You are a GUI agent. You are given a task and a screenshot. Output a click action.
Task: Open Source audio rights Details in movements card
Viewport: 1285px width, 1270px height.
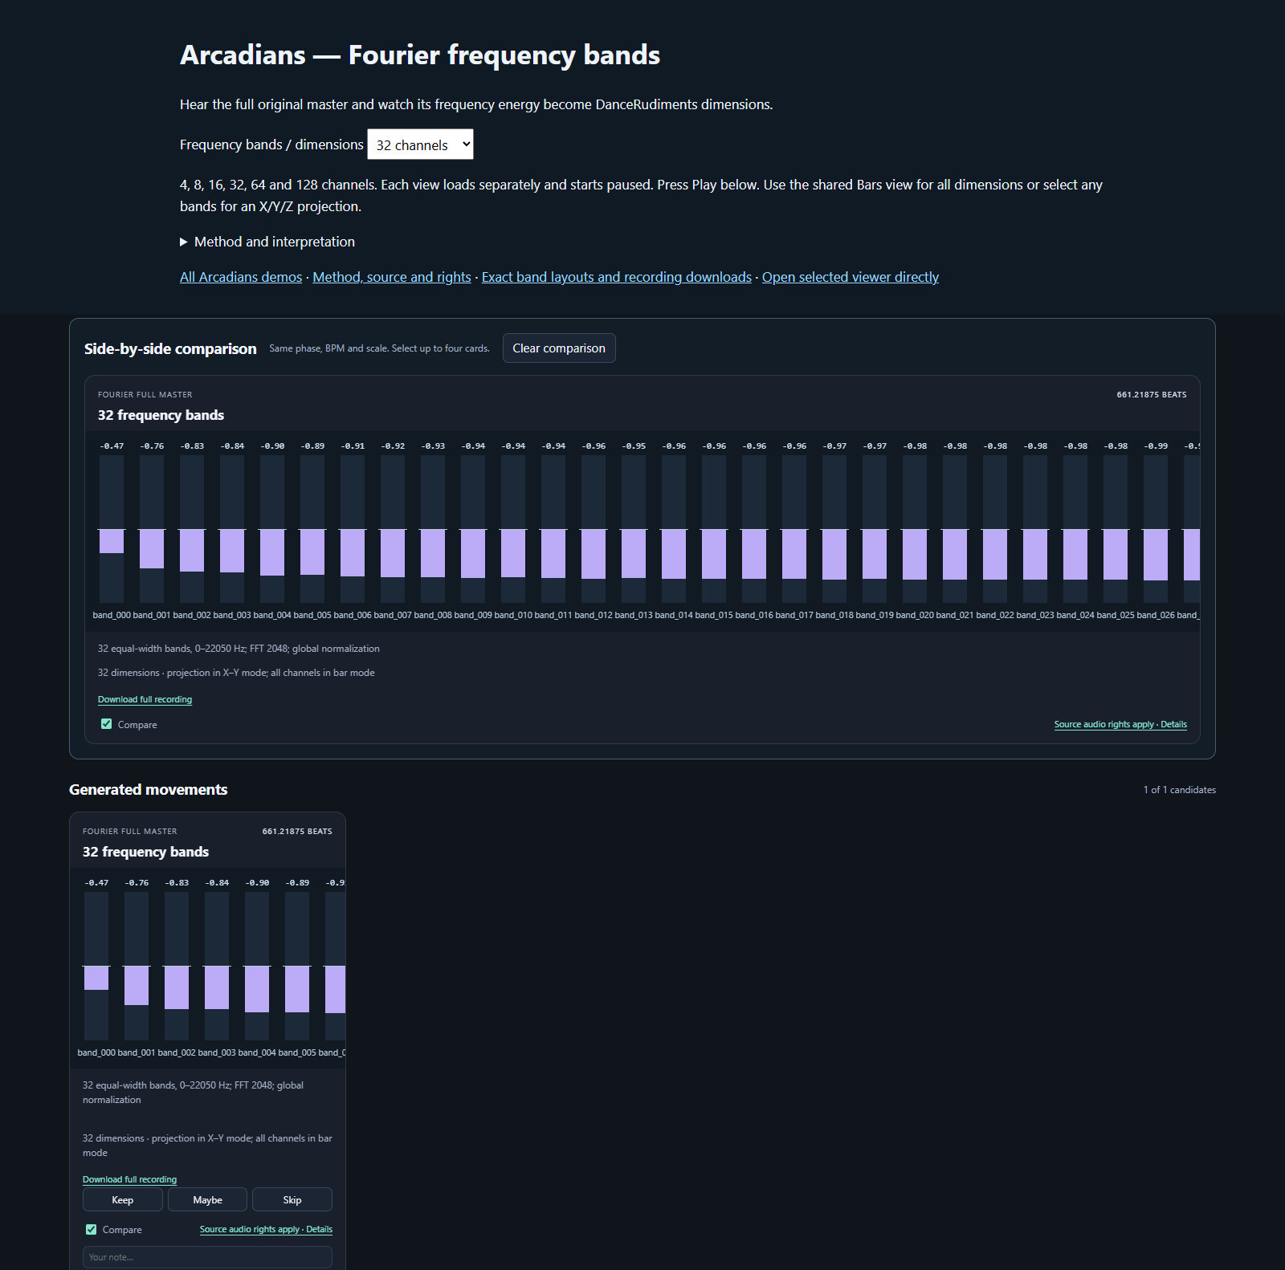point(266,1229)
